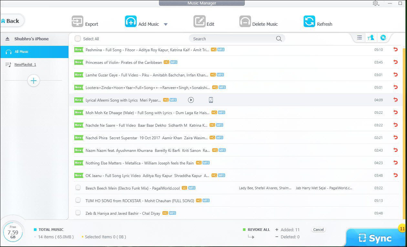Check the Beech Beech Mein song checkbox
The width and height of the screenshot is (407, 247).
tap(78, 187)
